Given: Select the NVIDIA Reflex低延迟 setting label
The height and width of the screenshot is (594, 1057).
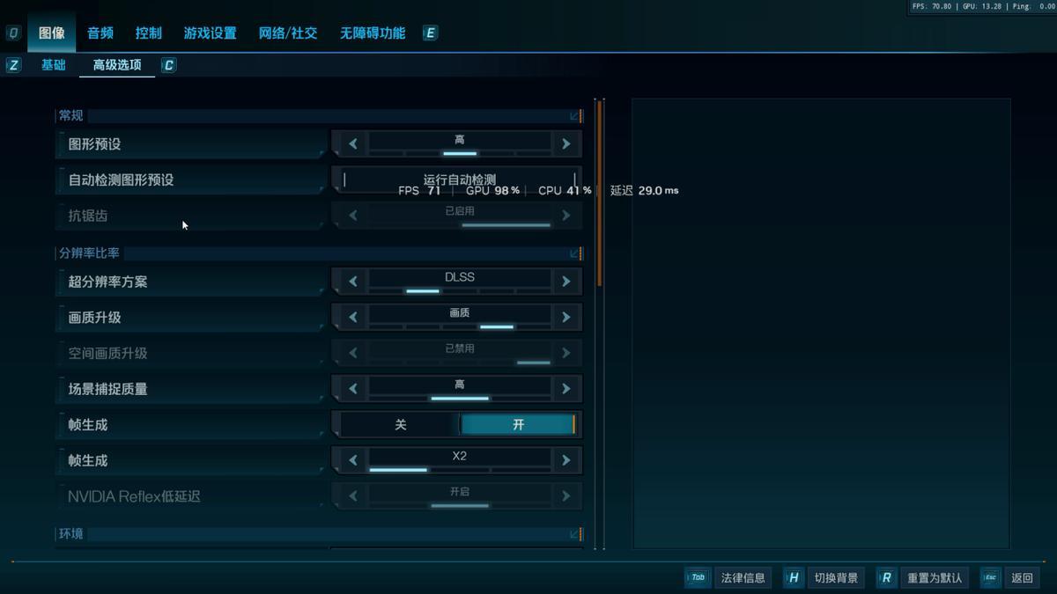Looking at the screenshot, I should 134,496.
